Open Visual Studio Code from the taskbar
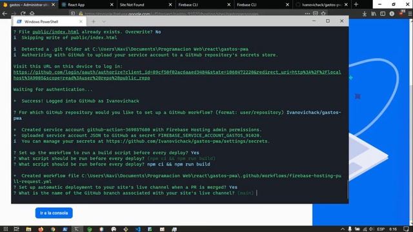 click(137, 229)
